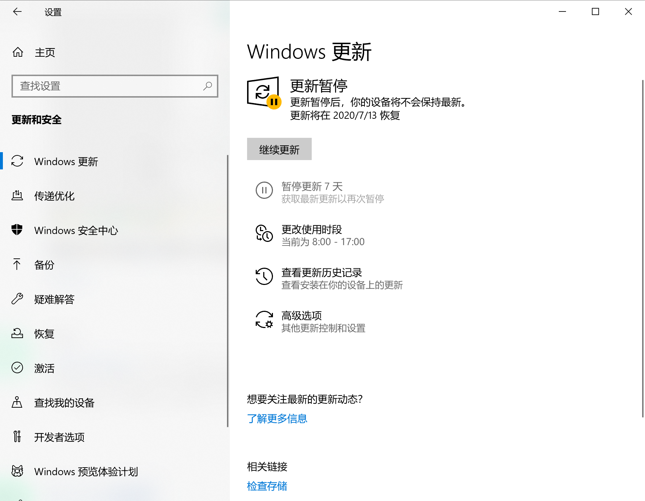Click the update paused status icon
This screenshot has height=501, width=645.
tap(264, 93)
